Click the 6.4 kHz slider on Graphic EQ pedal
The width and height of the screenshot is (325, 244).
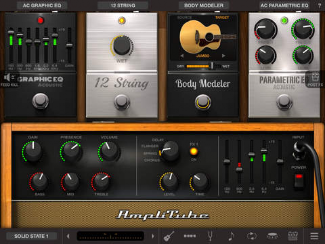click(55, 45)
